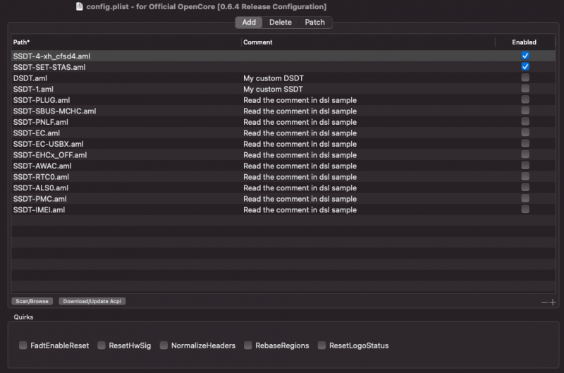Viewport: 564px width, 373px height.
Task: Disable the SSDT-4-xh_cfsd4.aml entry checkbox
Action: click(525, 56)
